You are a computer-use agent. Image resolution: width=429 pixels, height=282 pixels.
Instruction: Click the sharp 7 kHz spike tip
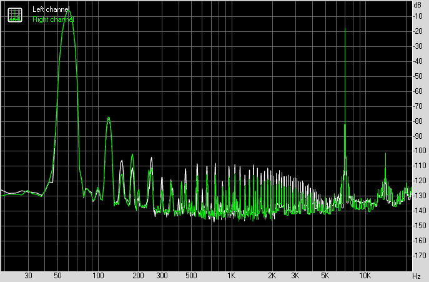click(x=345, y=29)
